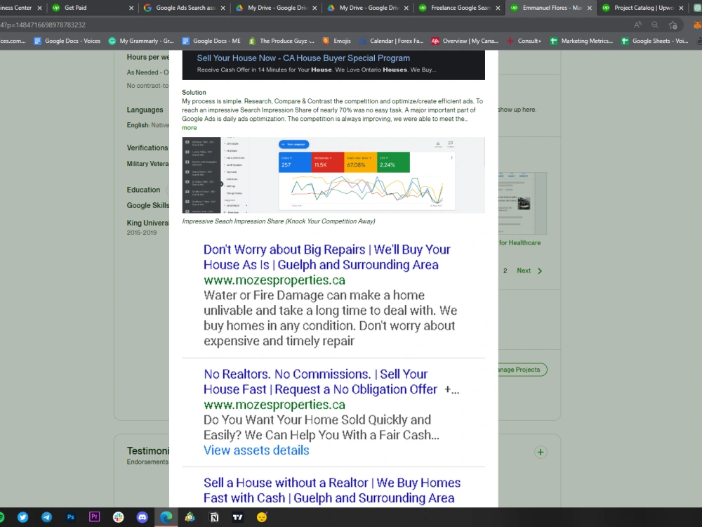Viewport: 702px width, 527px height.
Task: Click the browser address bar URL
Action: click(44, 25)
